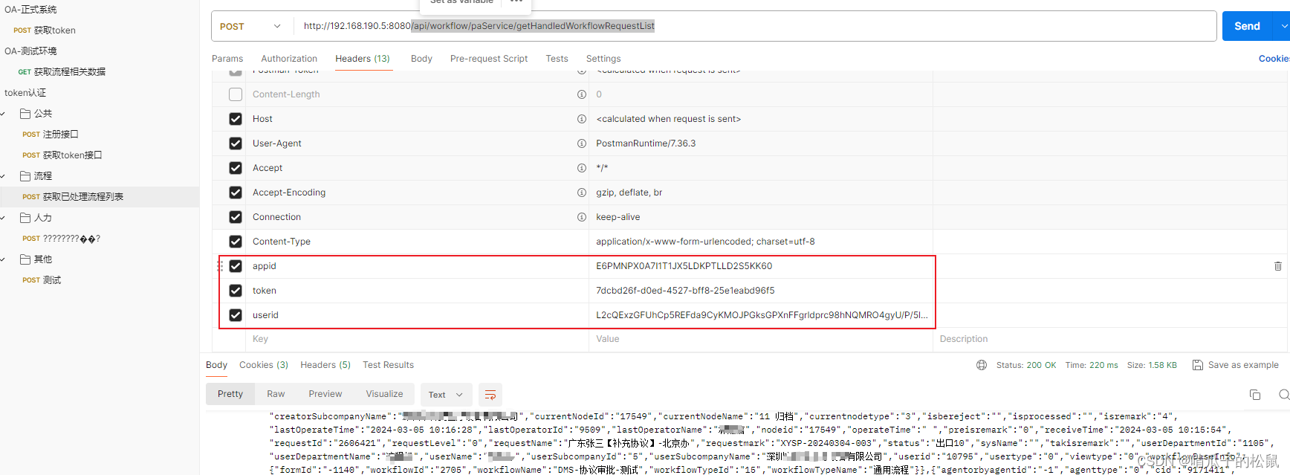
Task: Collapse the 其他 folder chevron
Action: (4, 259)
